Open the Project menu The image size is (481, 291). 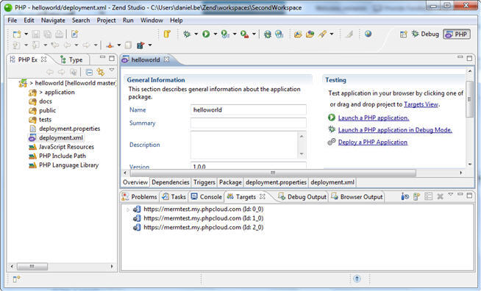106,21
